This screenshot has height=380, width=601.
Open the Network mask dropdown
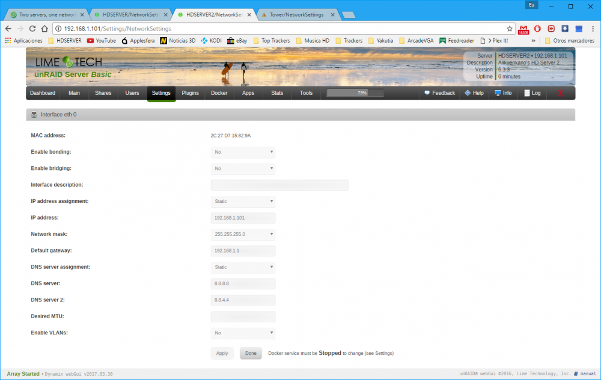coord(243,234)
